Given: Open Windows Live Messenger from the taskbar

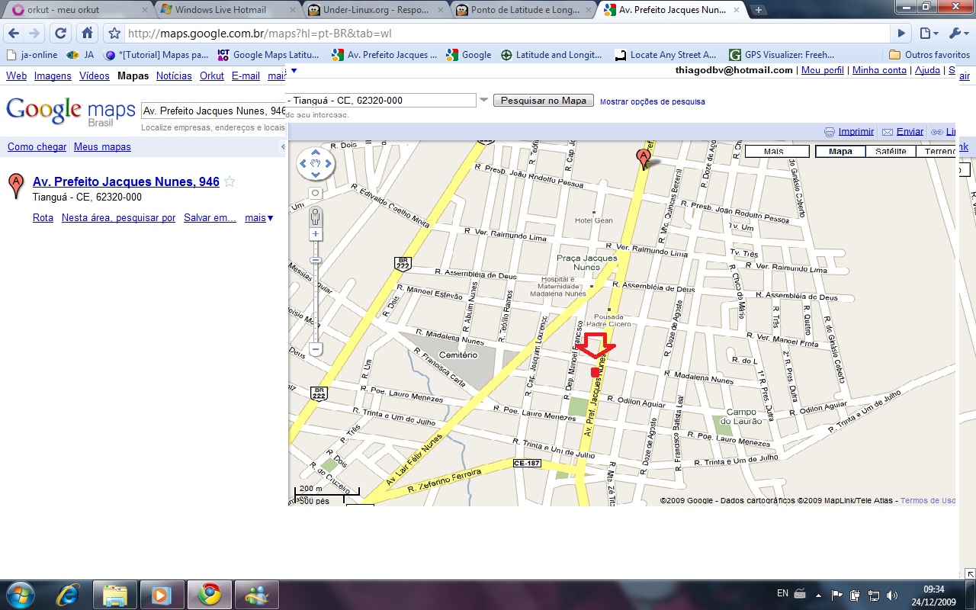Looking at the screenshot, I should coord(256,593).
